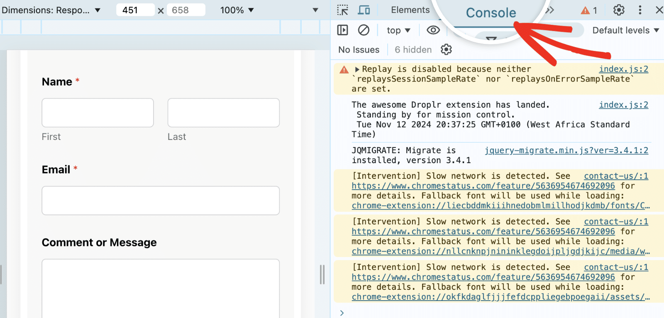This screenshot has height=318, width=664.
Task: Open the okfkdaglfjjjfefdcppliegebpoegaii assets link
Action: [x=501, y=297]
